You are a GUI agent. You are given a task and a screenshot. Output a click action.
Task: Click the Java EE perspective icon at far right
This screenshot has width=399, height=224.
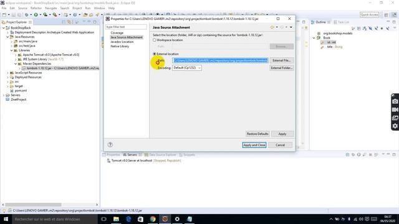pos(394,15)
